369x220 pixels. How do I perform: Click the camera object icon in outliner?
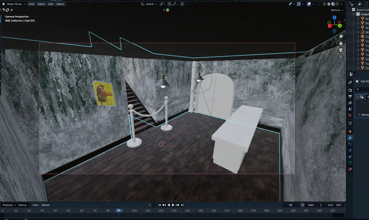point(363,37)
